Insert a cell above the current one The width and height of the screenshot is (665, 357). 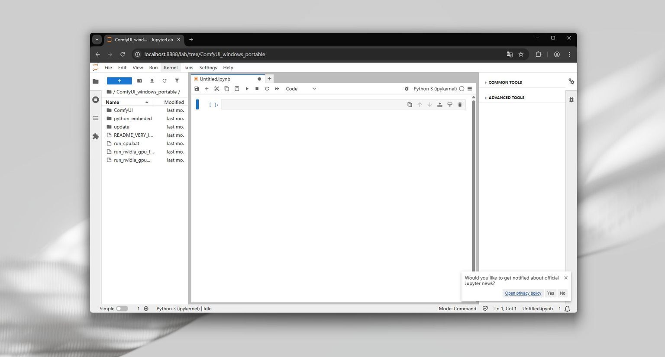440,105
